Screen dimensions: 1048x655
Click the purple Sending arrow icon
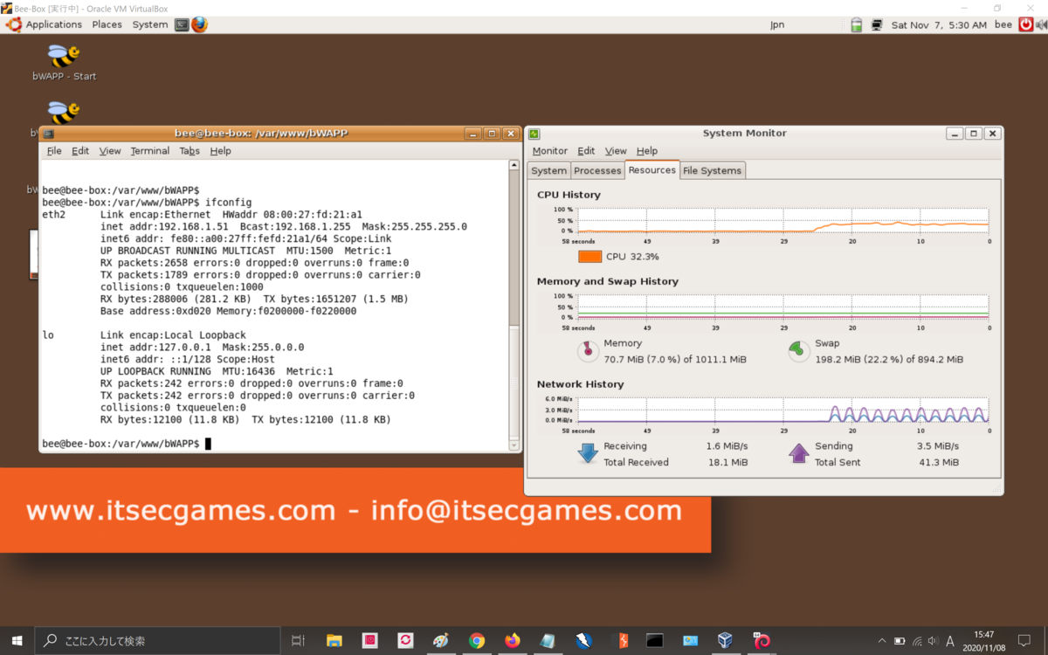point(799,453)
